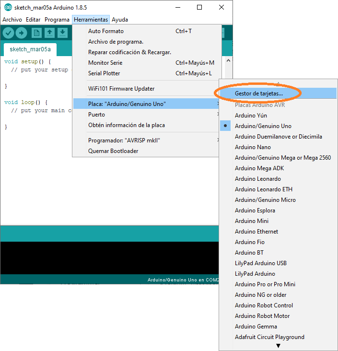The image size is (338, 351).
Task: Open Monitor Serie
Action: 146,63
